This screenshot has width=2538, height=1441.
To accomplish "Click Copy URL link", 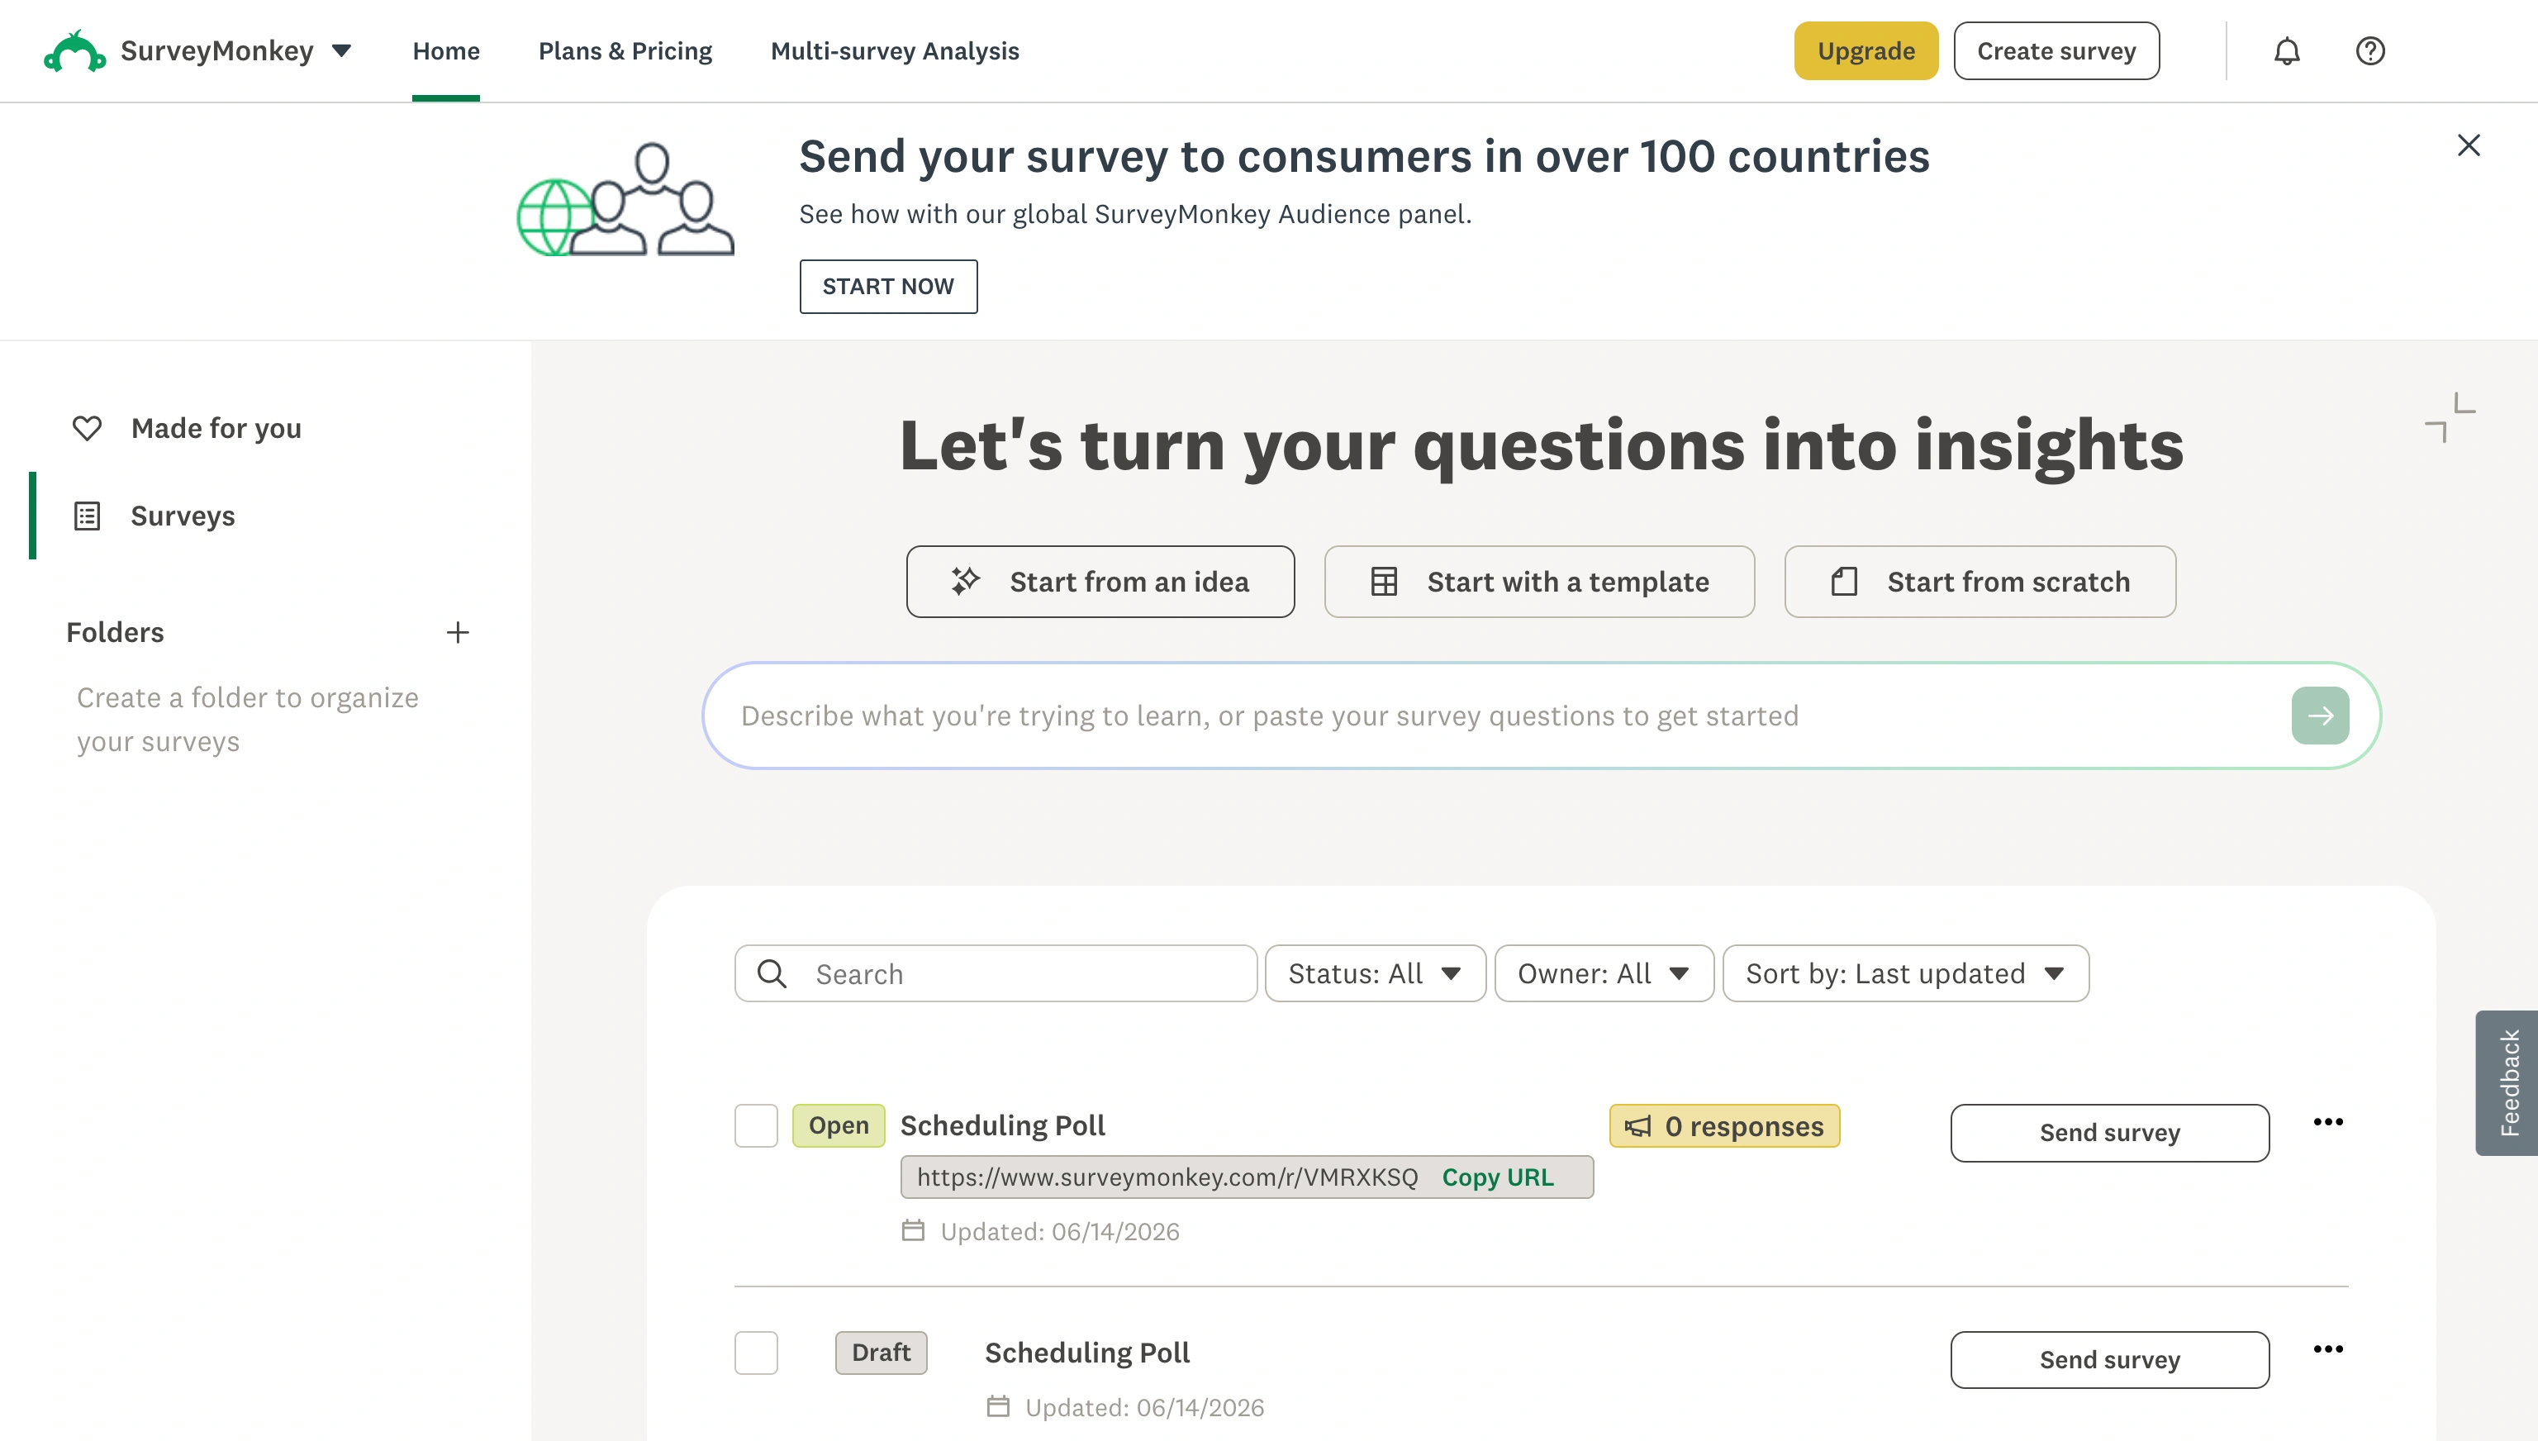I will pyautogui.click(x=1498, y=1177).
